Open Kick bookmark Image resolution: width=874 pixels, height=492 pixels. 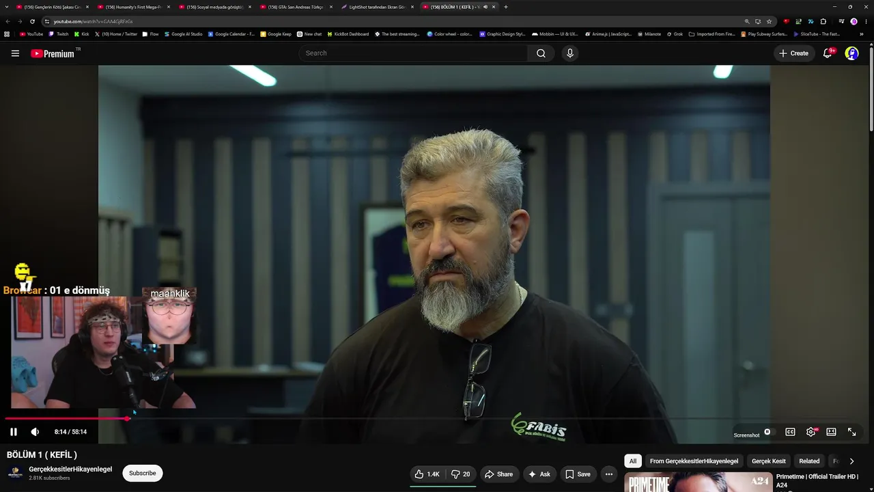click(82, 34)
